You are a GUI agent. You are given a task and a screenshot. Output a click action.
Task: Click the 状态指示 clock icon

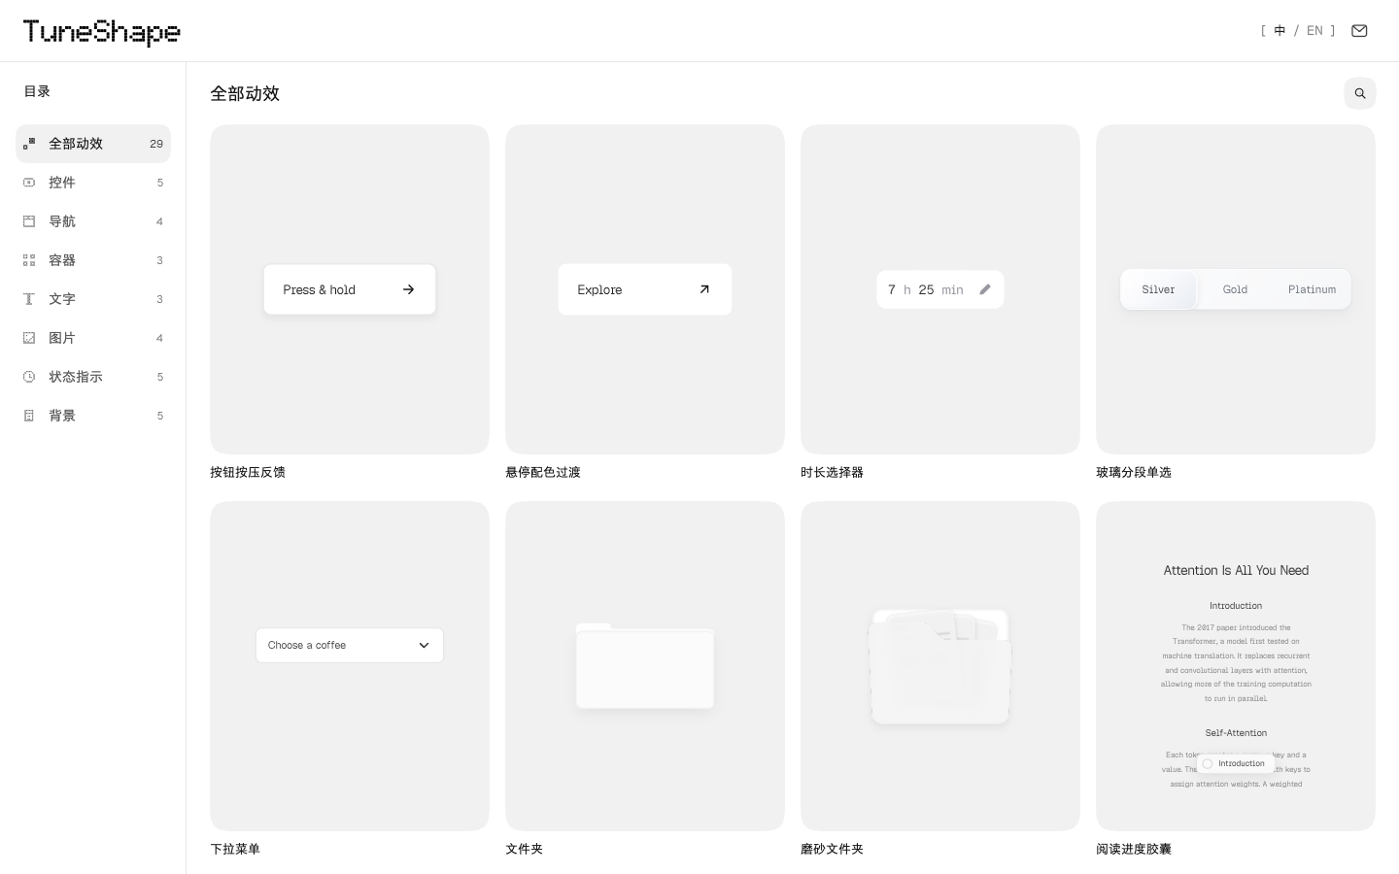click(x=29, y=377)
